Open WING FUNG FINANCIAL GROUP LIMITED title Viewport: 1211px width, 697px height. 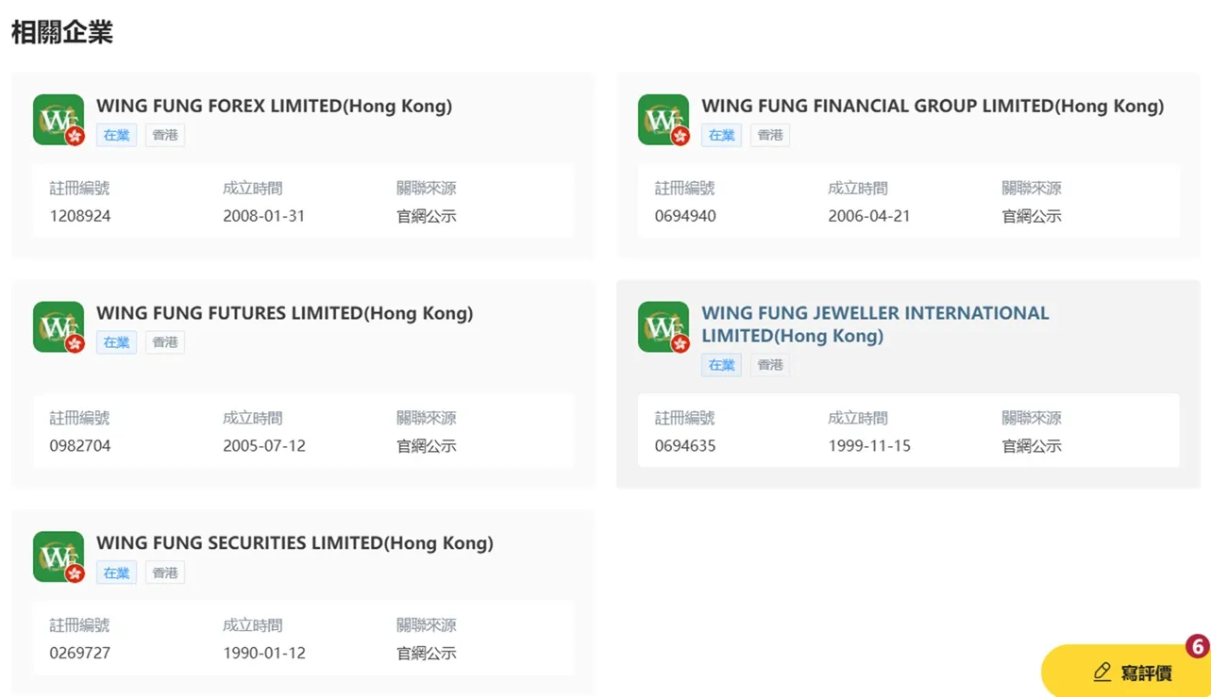933,106
